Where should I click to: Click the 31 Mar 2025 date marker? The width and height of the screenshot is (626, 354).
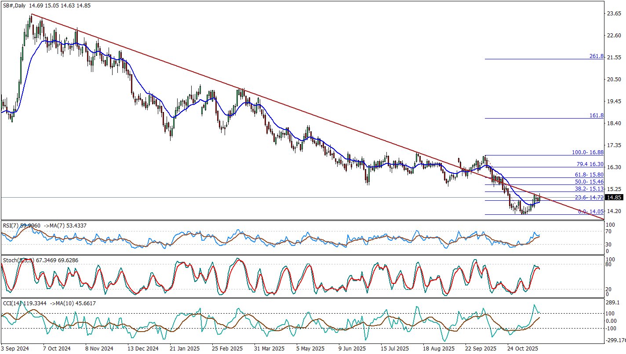click(270, 349)
